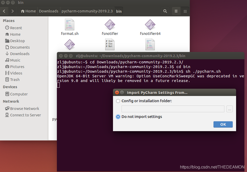247x172 pixels.
Task: Click the 'Network' sidebar heading
Action: 11,101
